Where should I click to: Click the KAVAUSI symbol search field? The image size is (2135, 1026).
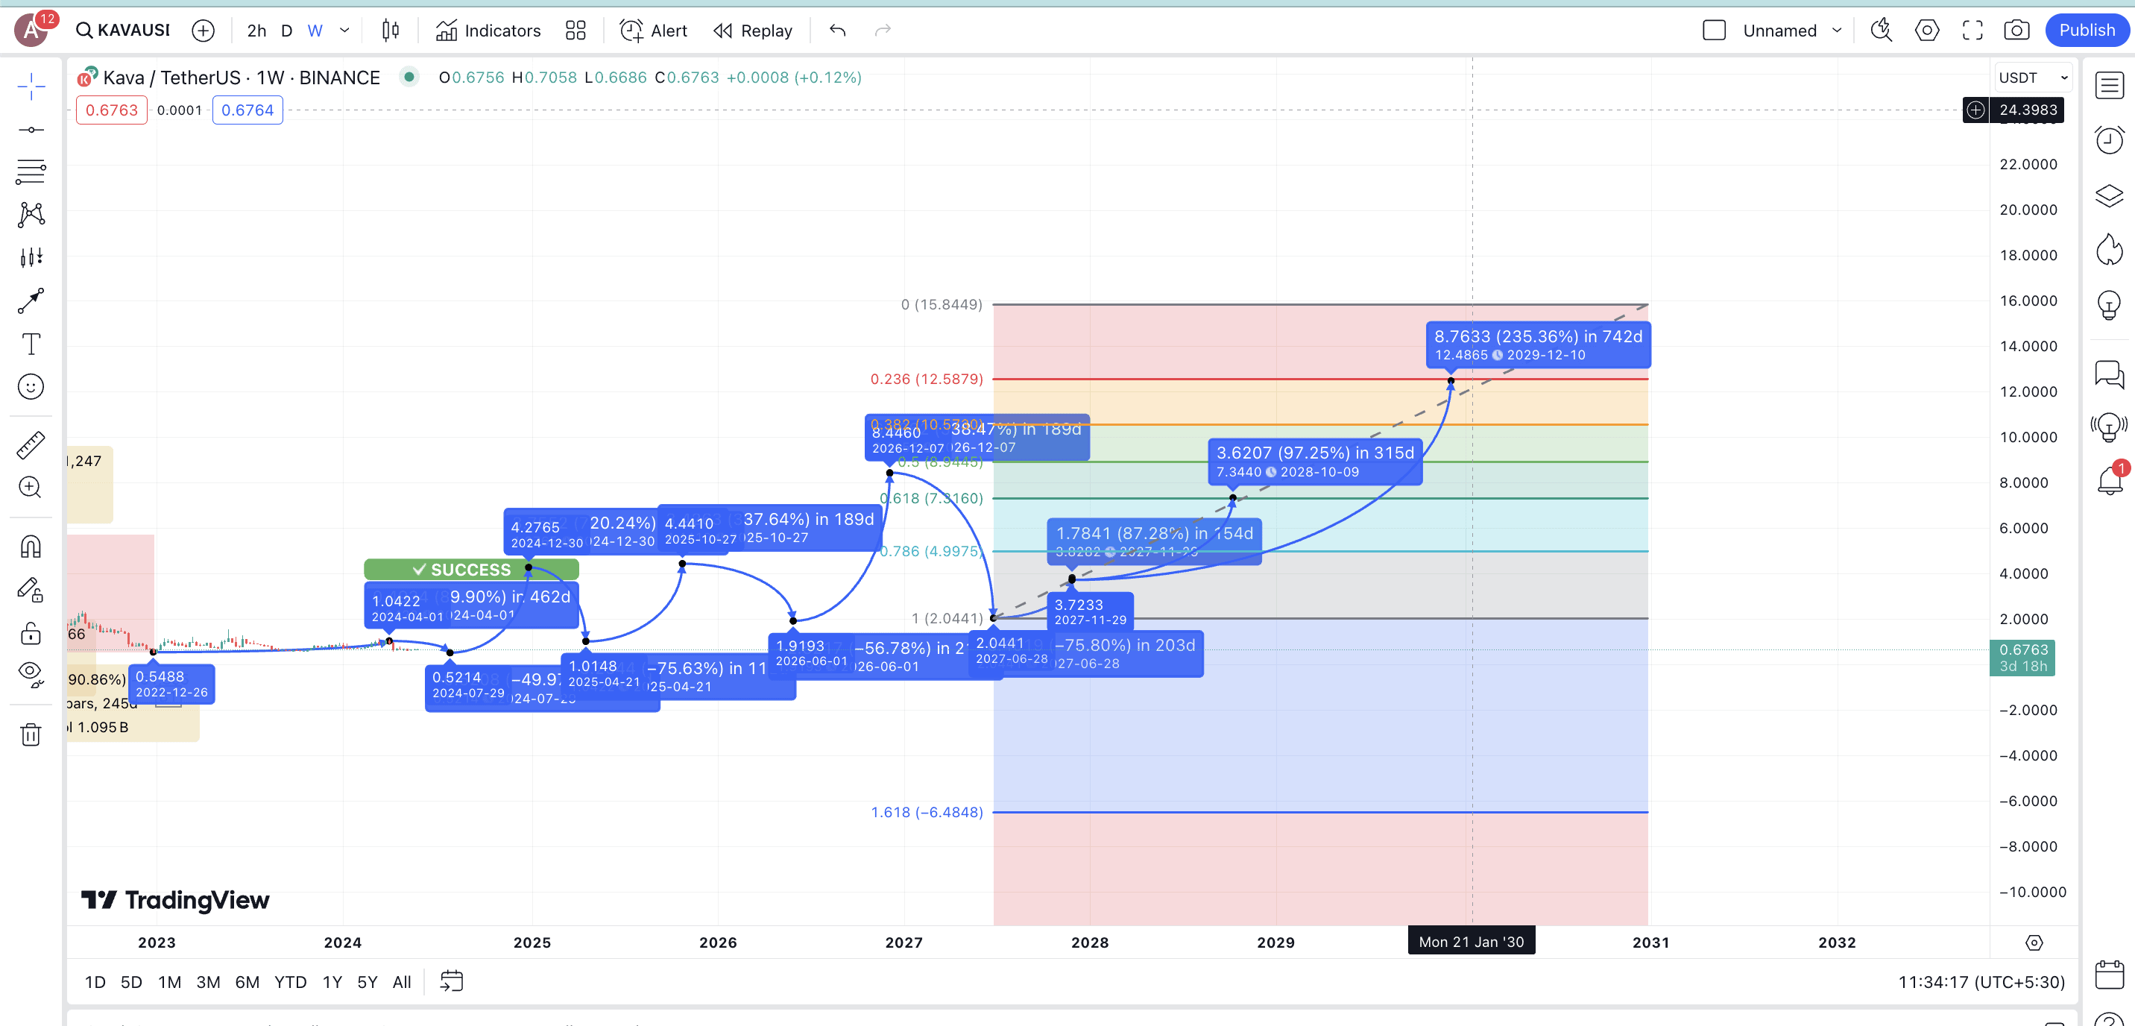(x=123, y=31)
